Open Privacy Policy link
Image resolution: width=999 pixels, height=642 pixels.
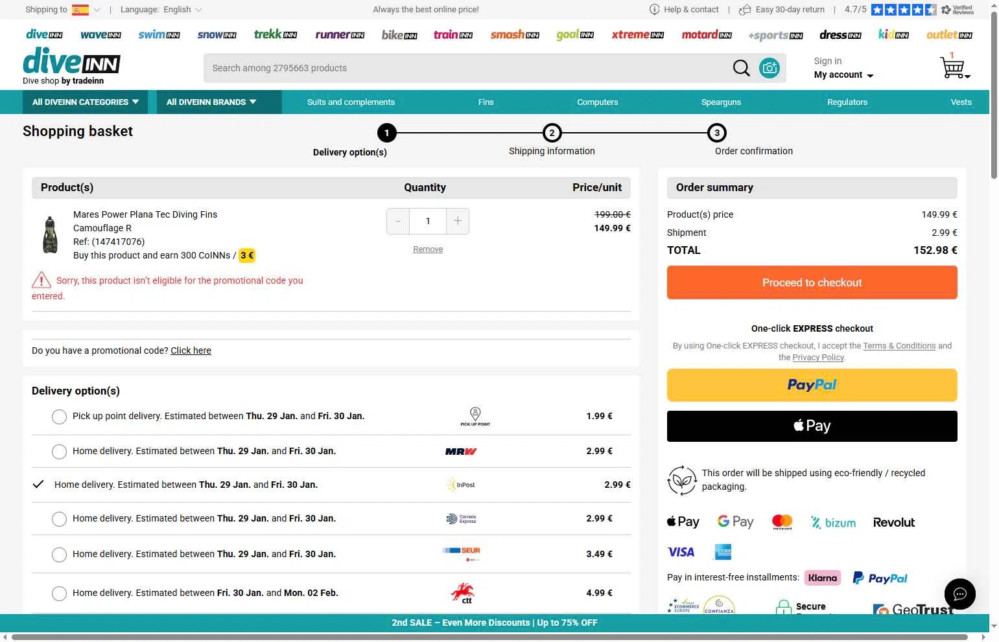pos(818,358)
